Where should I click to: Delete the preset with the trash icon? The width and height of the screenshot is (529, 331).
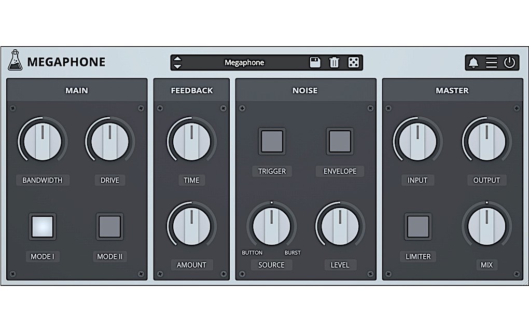click(334, 62)
